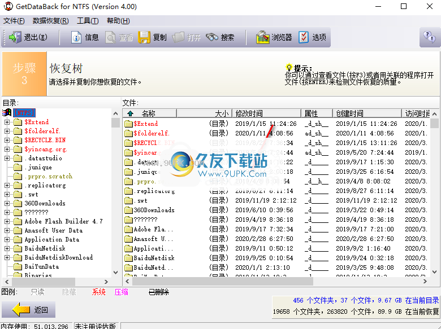Sort by 名称 column header
The height and width of the screenshot is (329, 441).
[150, 113]
